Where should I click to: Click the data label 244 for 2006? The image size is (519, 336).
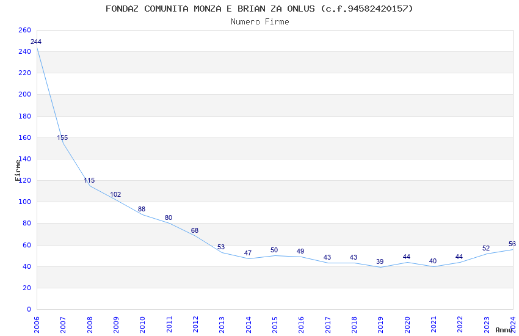click(x=36, y=42)
